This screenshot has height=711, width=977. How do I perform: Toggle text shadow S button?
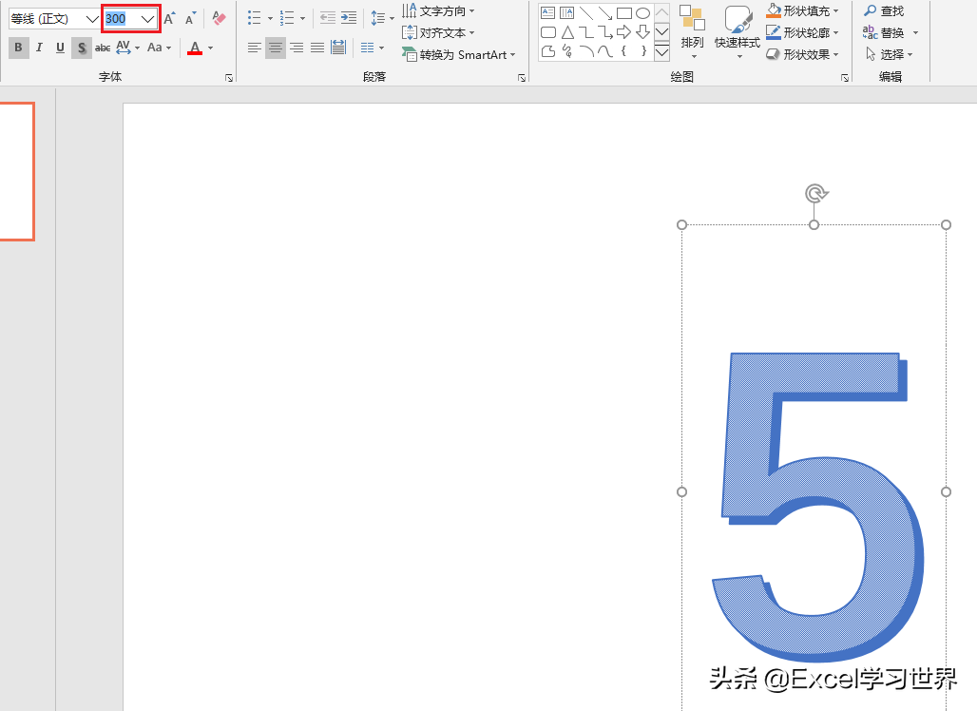click(81, 48)
